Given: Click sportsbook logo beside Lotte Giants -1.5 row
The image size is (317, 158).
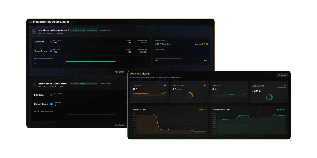Looking at the screenshot, I should (51, 42).
